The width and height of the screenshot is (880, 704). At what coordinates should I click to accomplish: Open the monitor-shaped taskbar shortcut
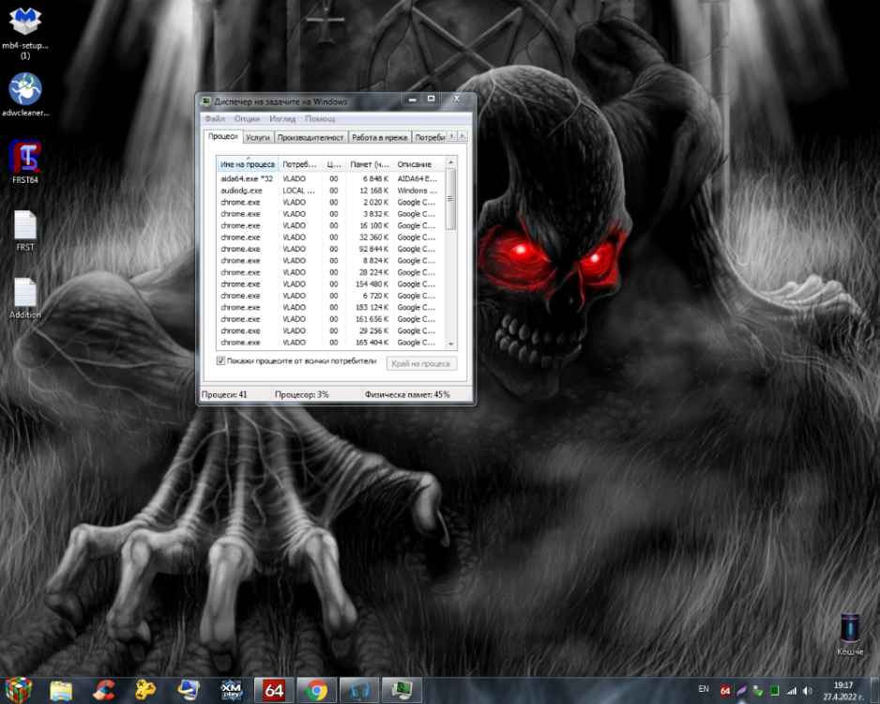(x=189, y=691)
